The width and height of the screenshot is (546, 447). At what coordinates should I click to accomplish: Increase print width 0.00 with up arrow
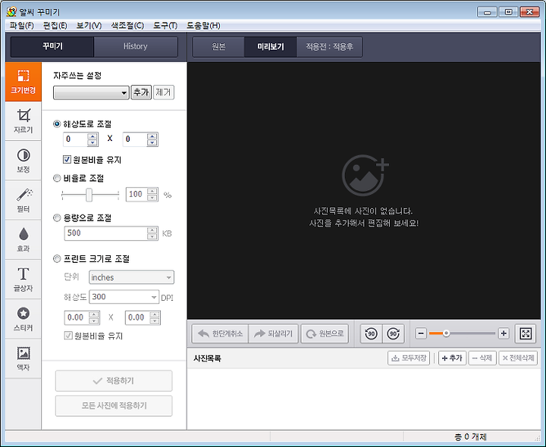(94, 314)
